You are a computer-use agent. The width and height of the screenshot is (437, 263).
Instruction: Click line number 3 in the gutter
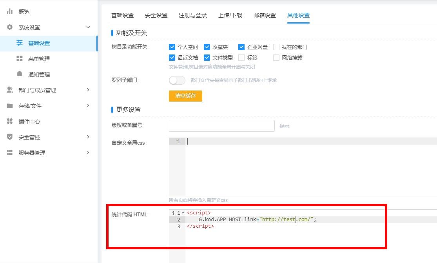pyautogui.click(x=179, y=226)
